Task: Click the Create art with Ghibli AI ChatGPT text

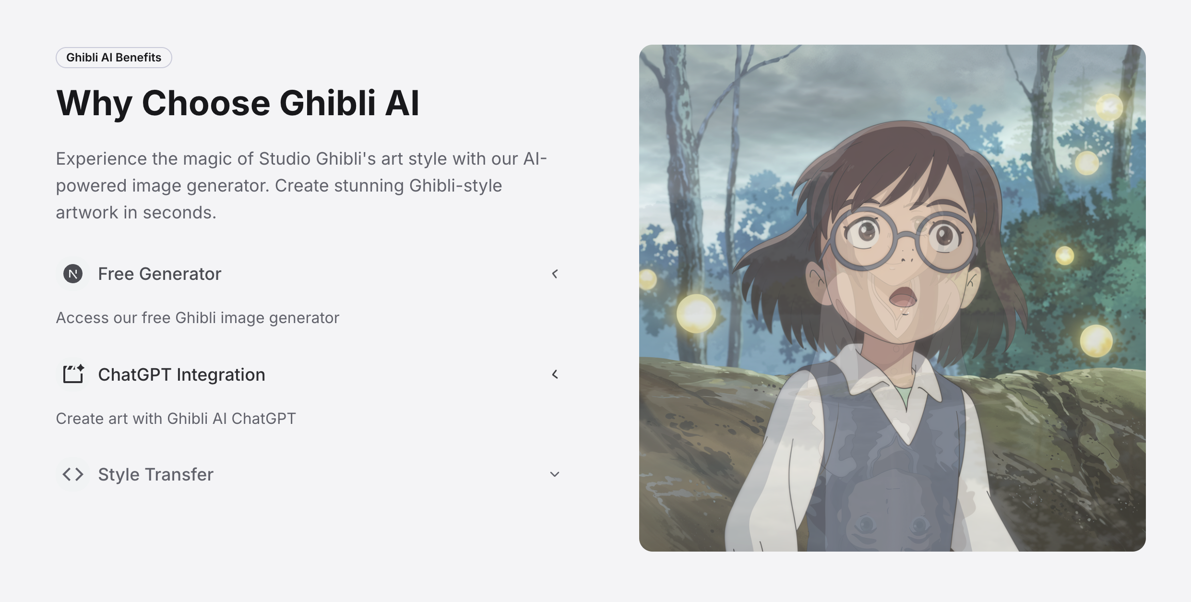Action: 176,419
